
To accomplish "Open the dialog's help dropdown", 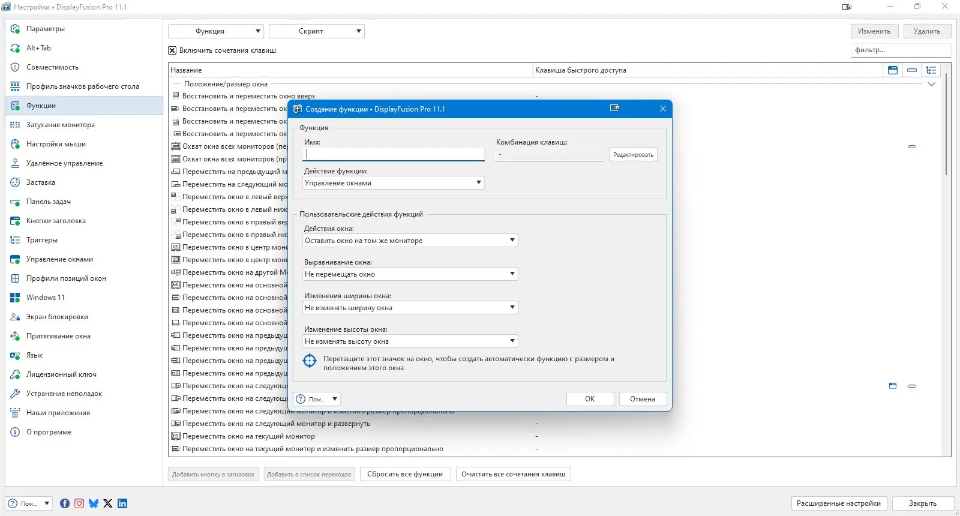I will click(317, 399).
